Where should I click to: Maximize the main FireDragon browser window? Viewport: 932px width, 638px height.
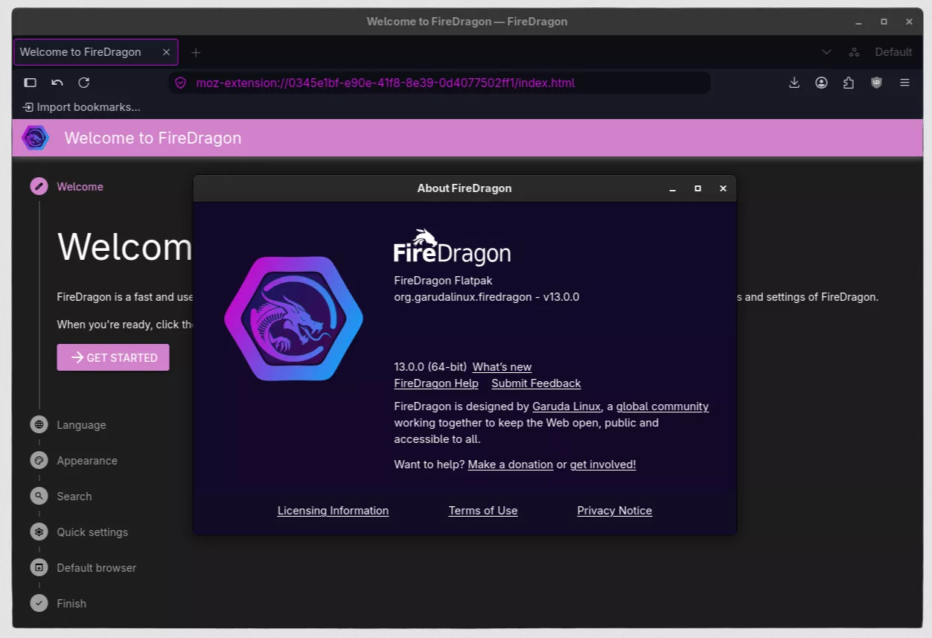[884, 22]
